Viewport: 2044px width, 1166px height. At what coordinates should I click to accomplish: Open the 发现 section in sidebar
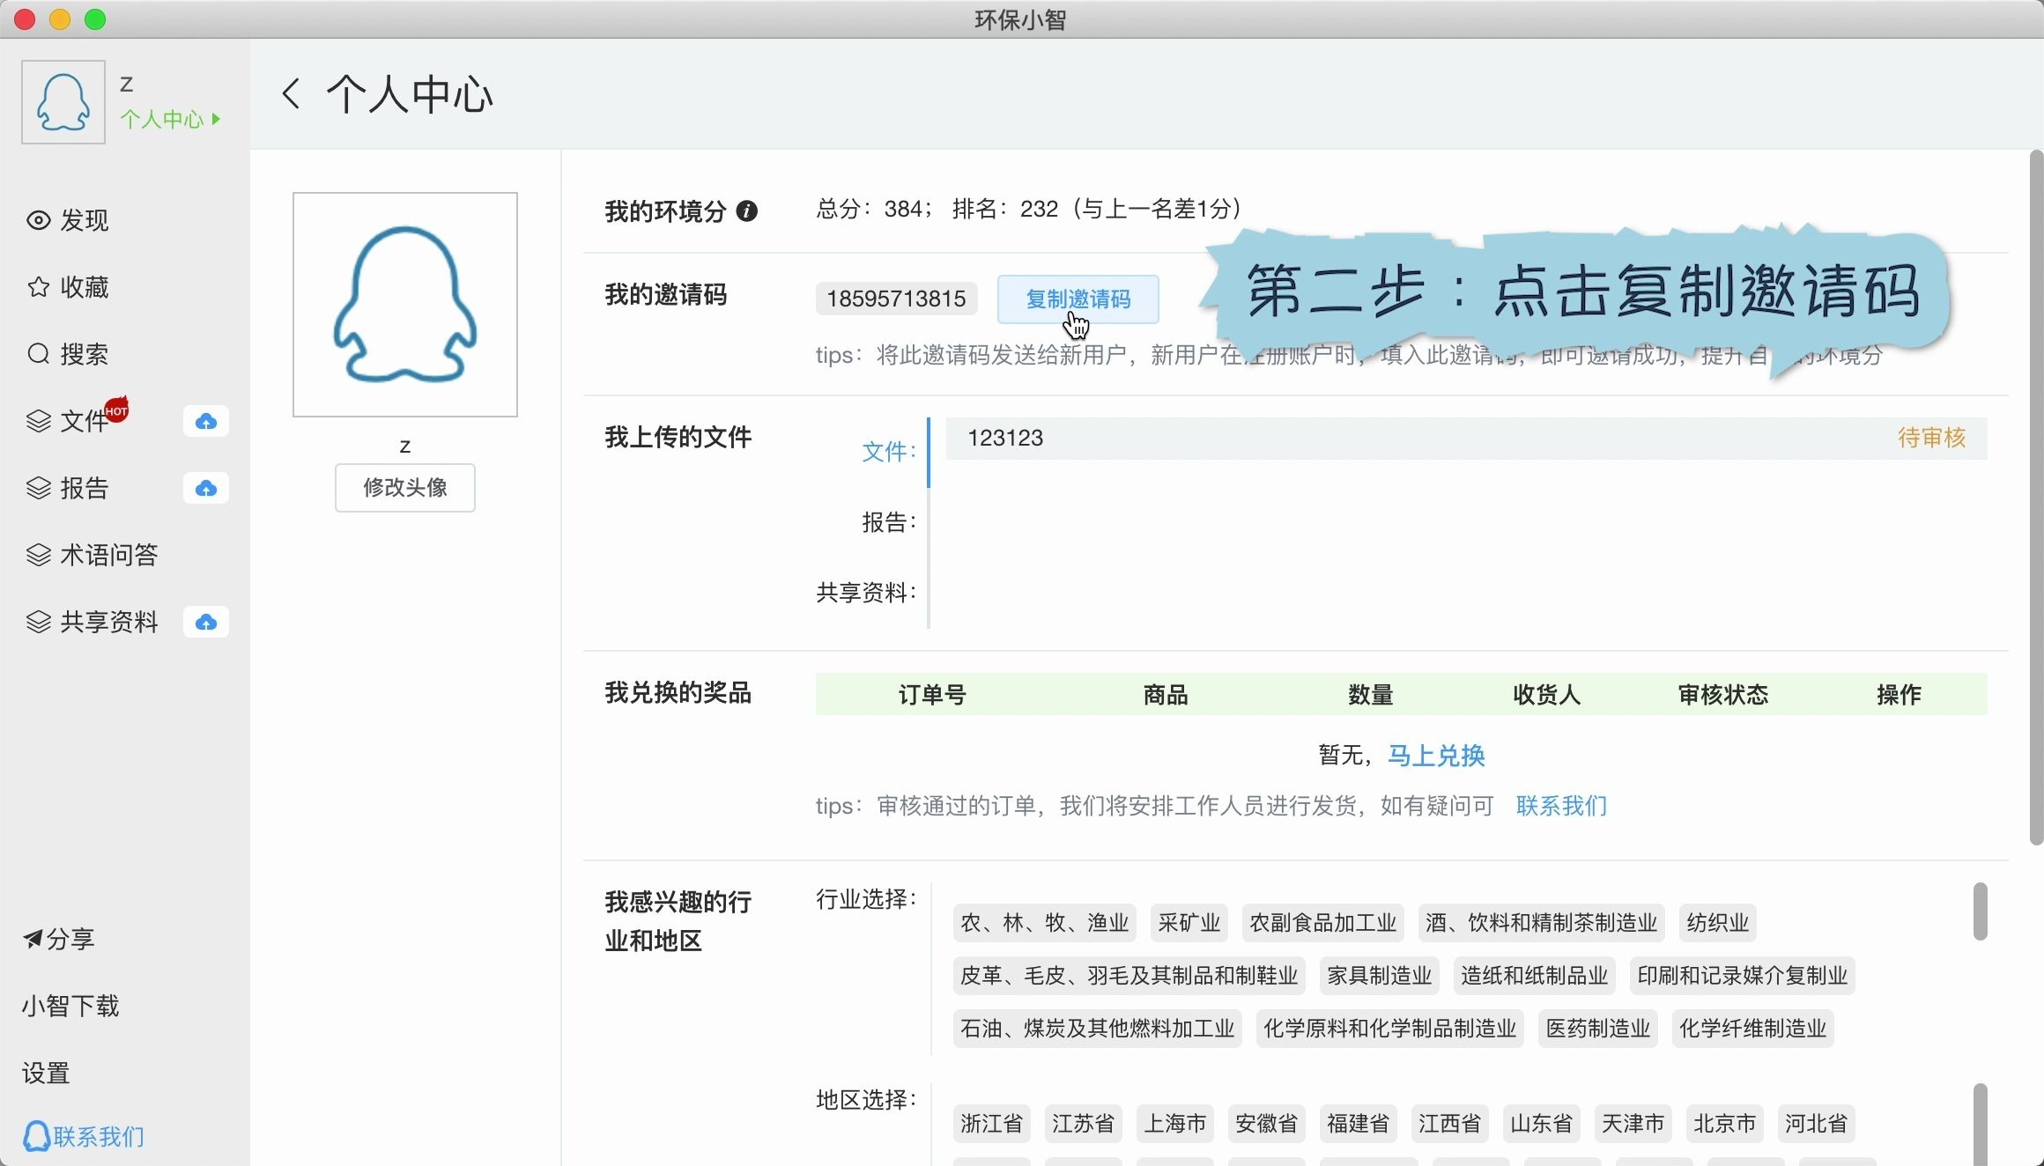click(85, 220)
